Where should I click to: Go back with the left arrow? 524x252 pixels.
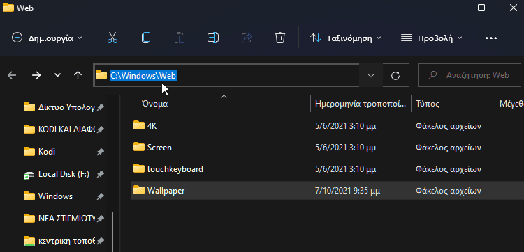tap(12, 76)
